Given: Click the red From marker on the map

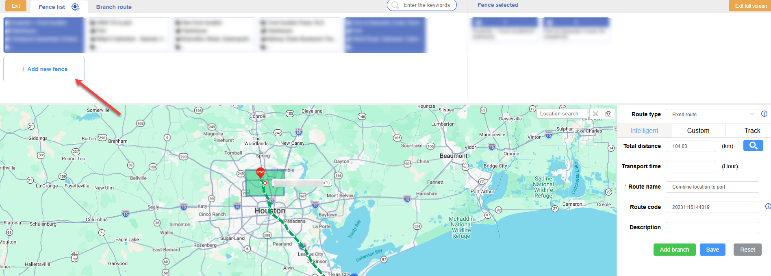Looking at the screenshot, I should (261, 173).
